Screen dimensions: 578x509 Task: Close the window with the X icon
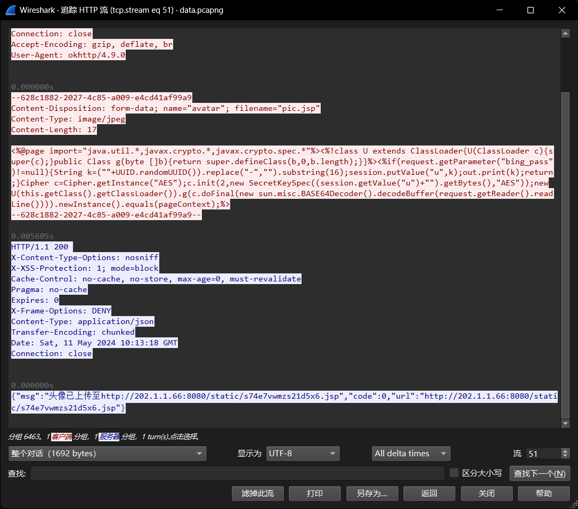coord(562,10)
